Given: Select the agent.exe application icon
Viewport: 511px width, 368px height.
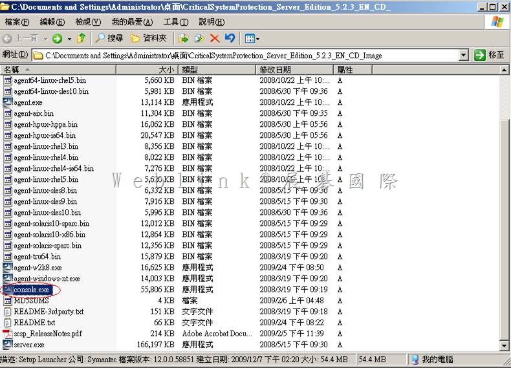Looking at the screenshot, I should tap(8, 102).
